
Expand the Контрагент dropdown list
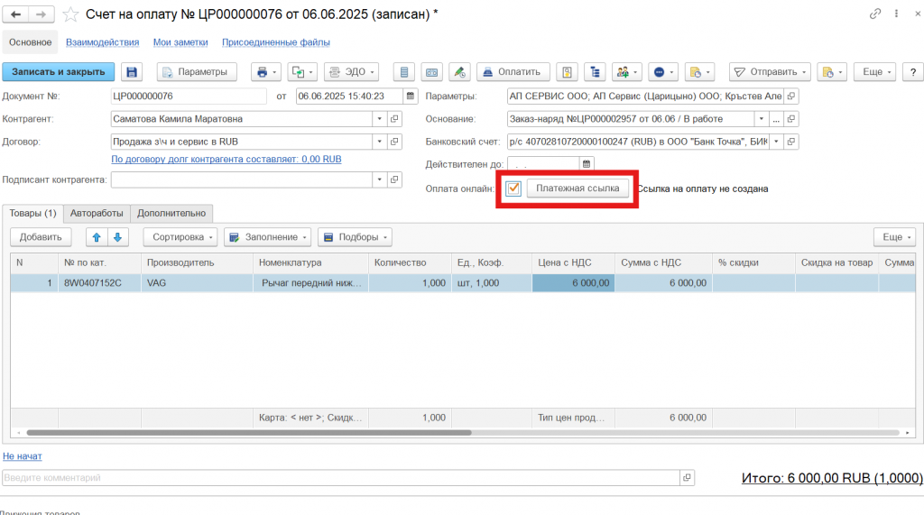click(379, 118)
